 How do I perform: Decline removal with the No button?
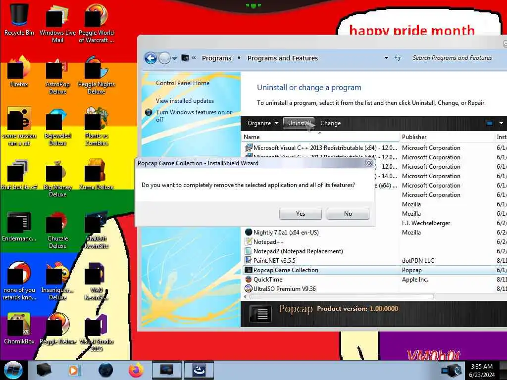pos(348,214)
